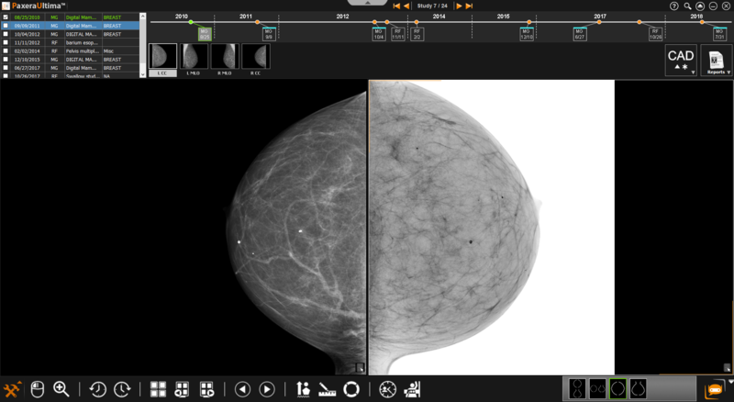Click the mouse pointer mode icon
Screen dimensions: 734x402
38,389
